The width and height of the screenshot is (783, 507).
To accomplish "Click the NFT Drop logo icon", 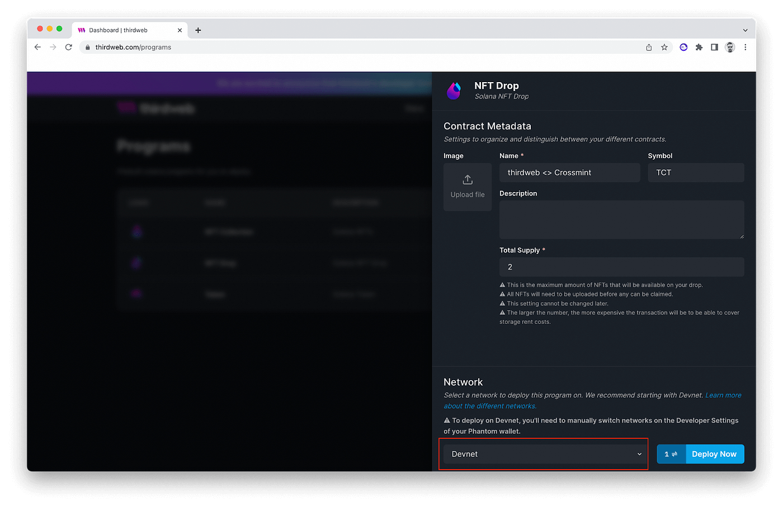I will coord(454,90).
